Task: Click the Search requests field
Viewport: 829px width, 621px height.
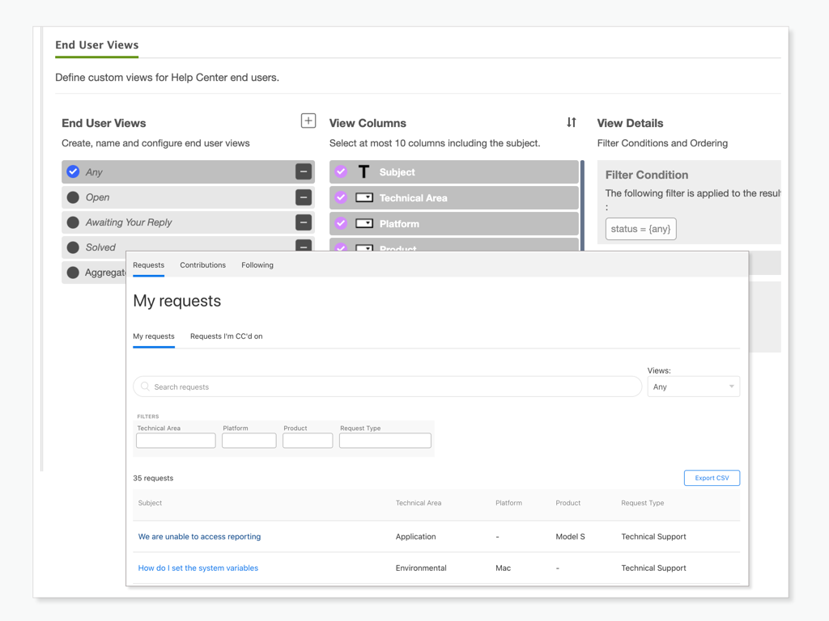Action: [x=387, y=387]
